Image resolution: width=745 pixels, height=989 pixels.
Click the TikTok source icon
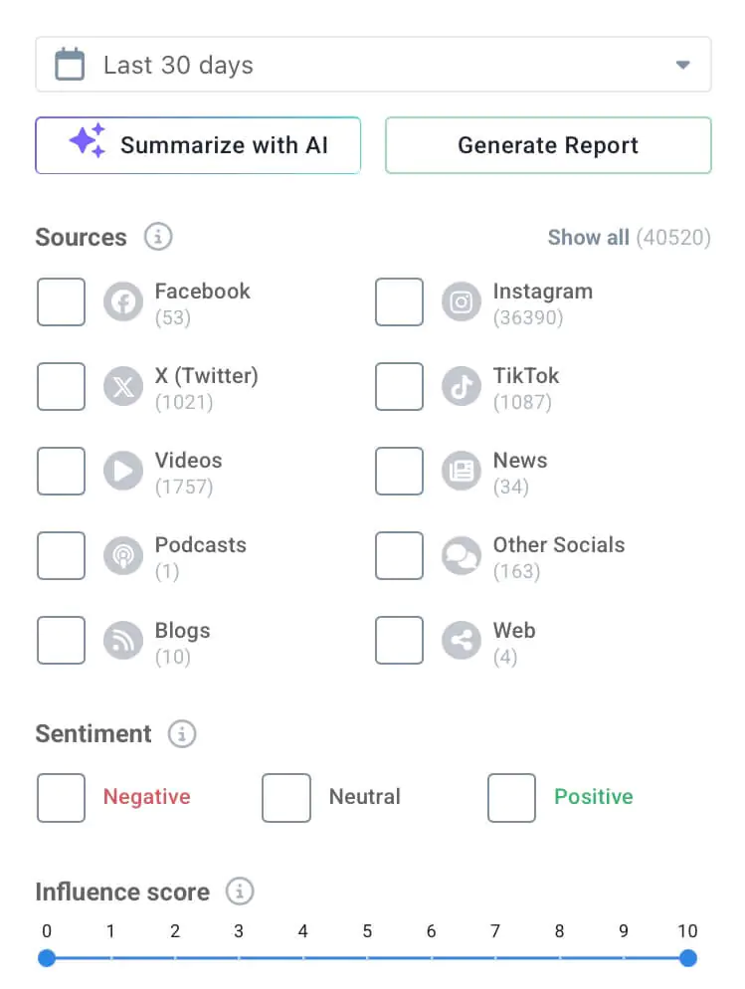click(461, 387)
